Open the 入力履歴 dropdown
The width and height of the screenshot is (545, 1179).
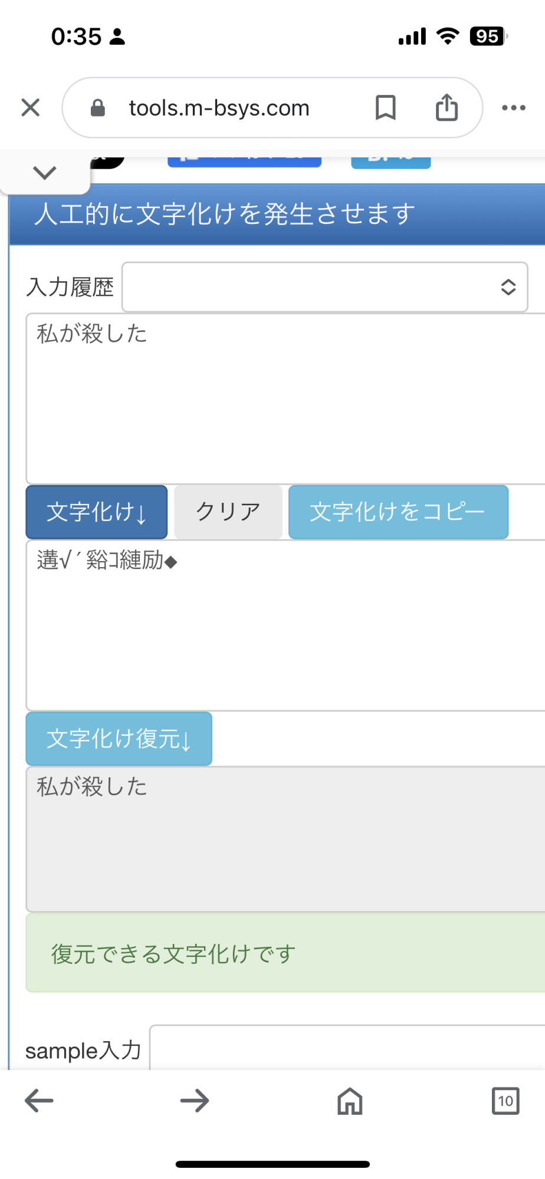pyautogui.click(x=324, y=287)
